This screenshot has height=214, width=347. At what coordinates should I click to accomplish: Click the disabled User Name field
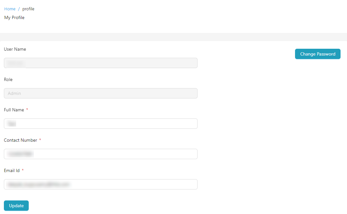click(x=100, y=63)
